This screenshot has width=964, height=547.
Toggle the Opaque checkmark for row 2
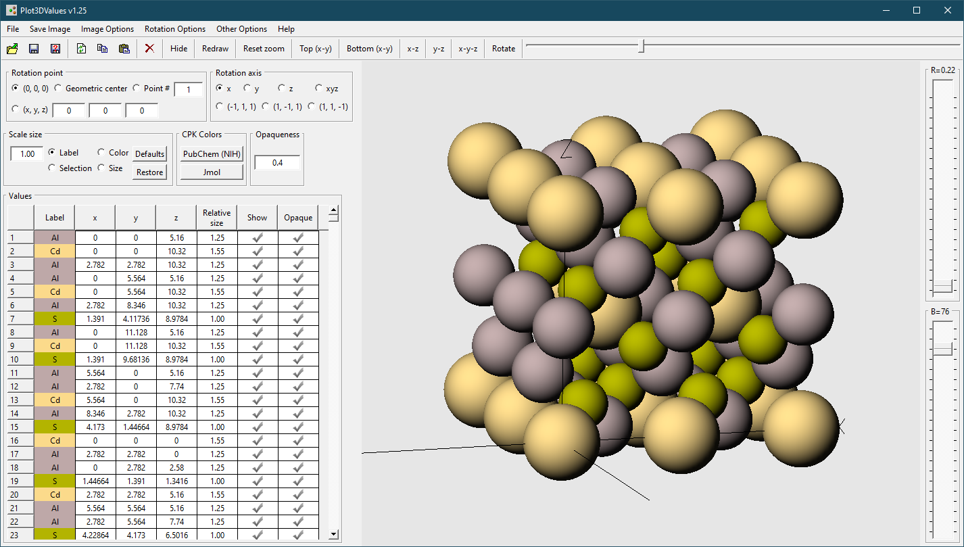point(298,252)
